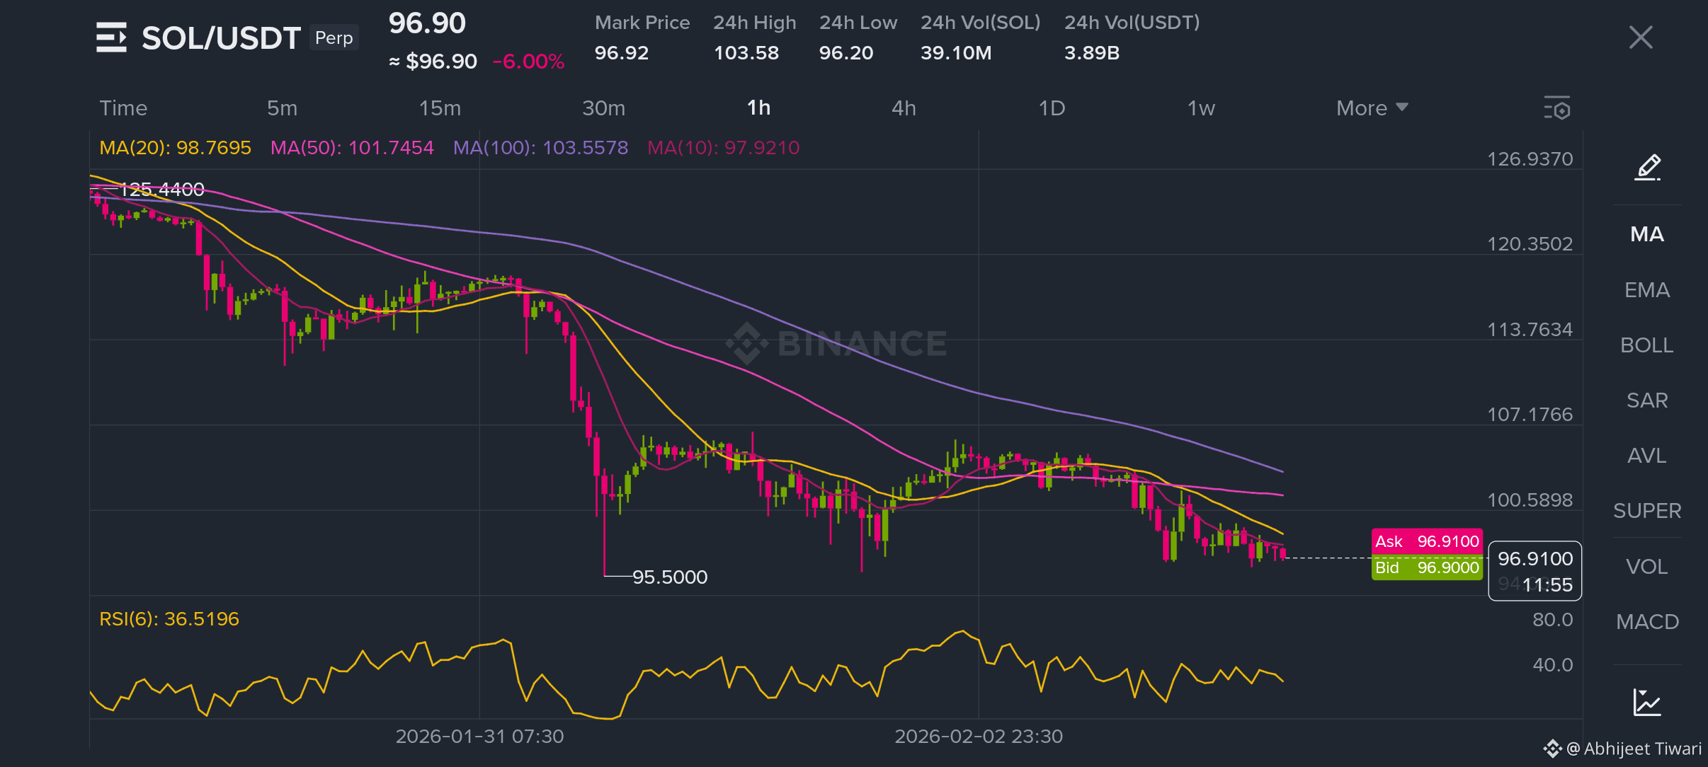Click the Ask 96.9100 price tag
This screenshot has height=767, width=1708.
1427,541
